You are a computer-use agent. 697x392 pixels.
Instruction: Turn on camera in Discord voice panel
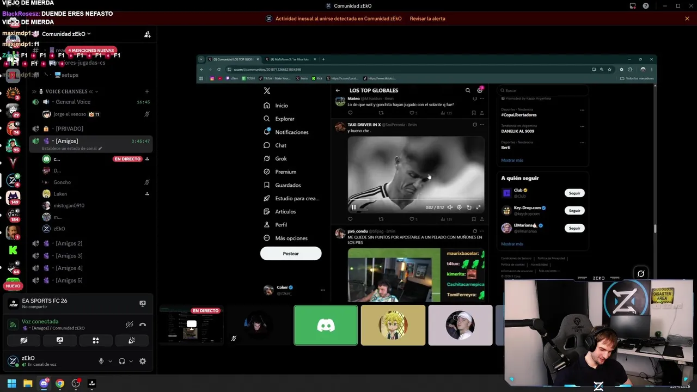click(x=24, y=340)
